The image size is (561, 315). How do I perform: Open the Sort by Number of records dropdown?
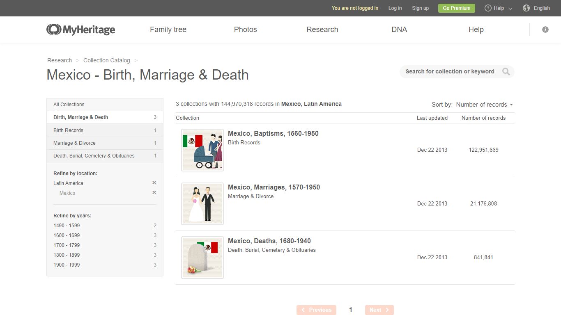coord(485,105)
